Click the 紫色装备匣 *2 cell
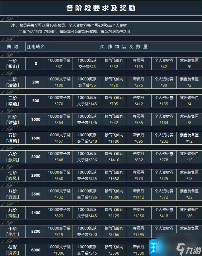Screen dimensions: 202x256 tap(189, 82)
